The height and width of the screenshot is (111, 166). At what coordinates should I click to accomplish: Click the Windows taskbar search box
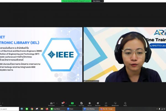[9, 109]
